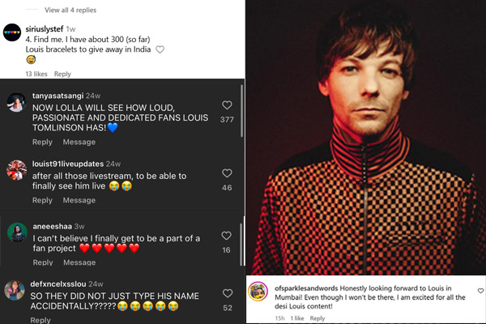Message tanyasatsangi from comment

(79, 142)
